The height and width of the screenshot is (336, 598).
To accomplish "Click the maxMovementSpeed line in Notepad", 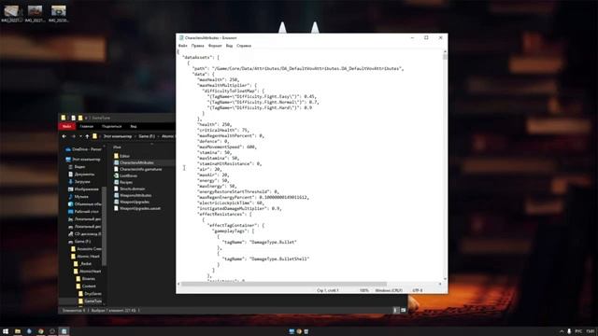I will click(227, 147).
